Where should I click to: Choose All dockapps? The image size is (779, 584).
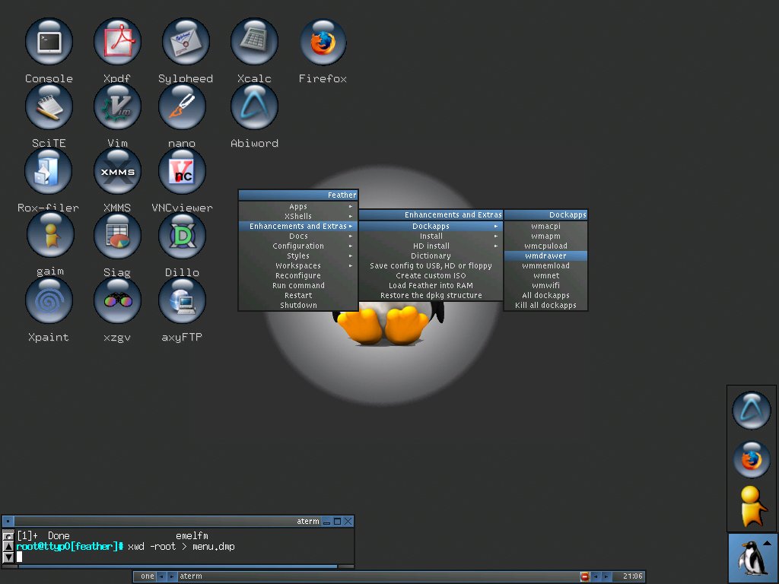[545, 295]
